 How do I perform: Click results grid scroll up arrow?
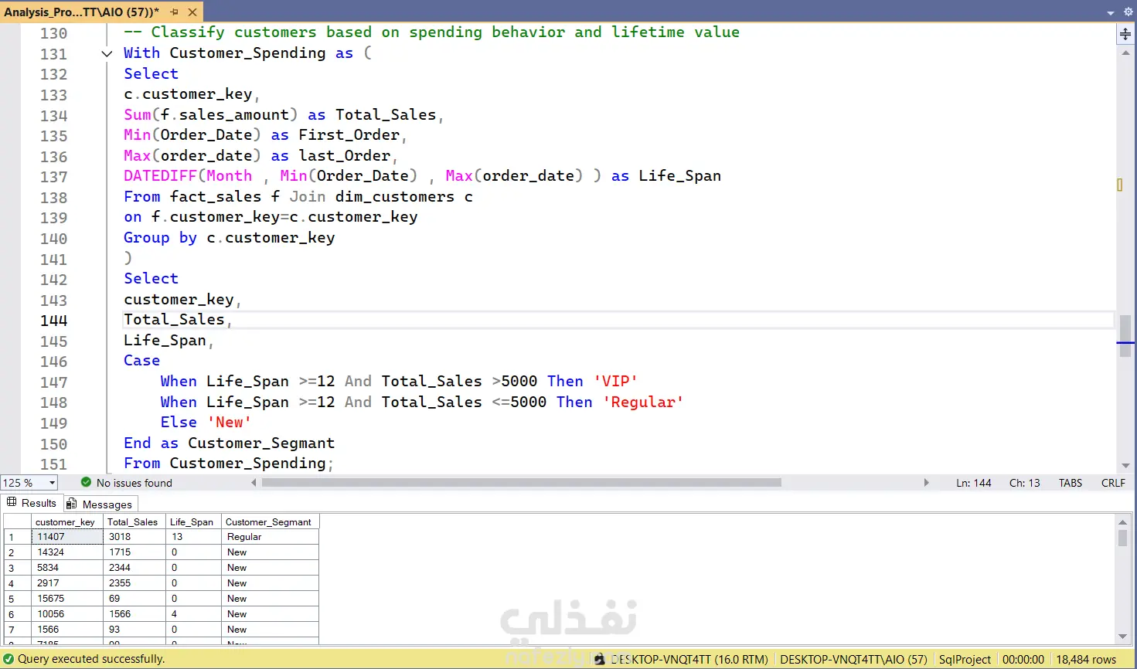tap(1122, 522)
